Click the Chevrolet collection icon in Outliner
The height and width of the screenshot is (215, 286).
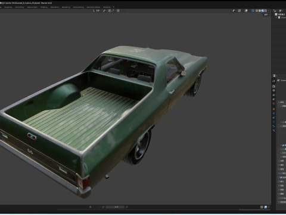pos(279,17)
